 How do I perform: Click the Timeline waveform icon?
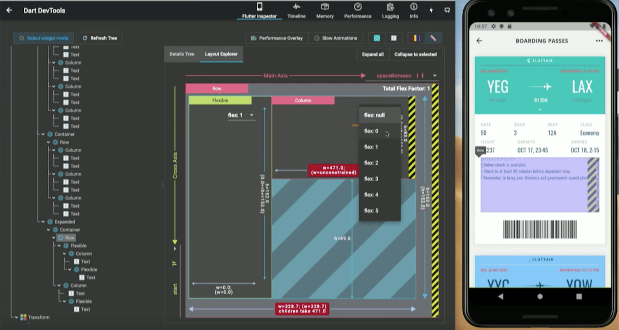tap(296, 7)
